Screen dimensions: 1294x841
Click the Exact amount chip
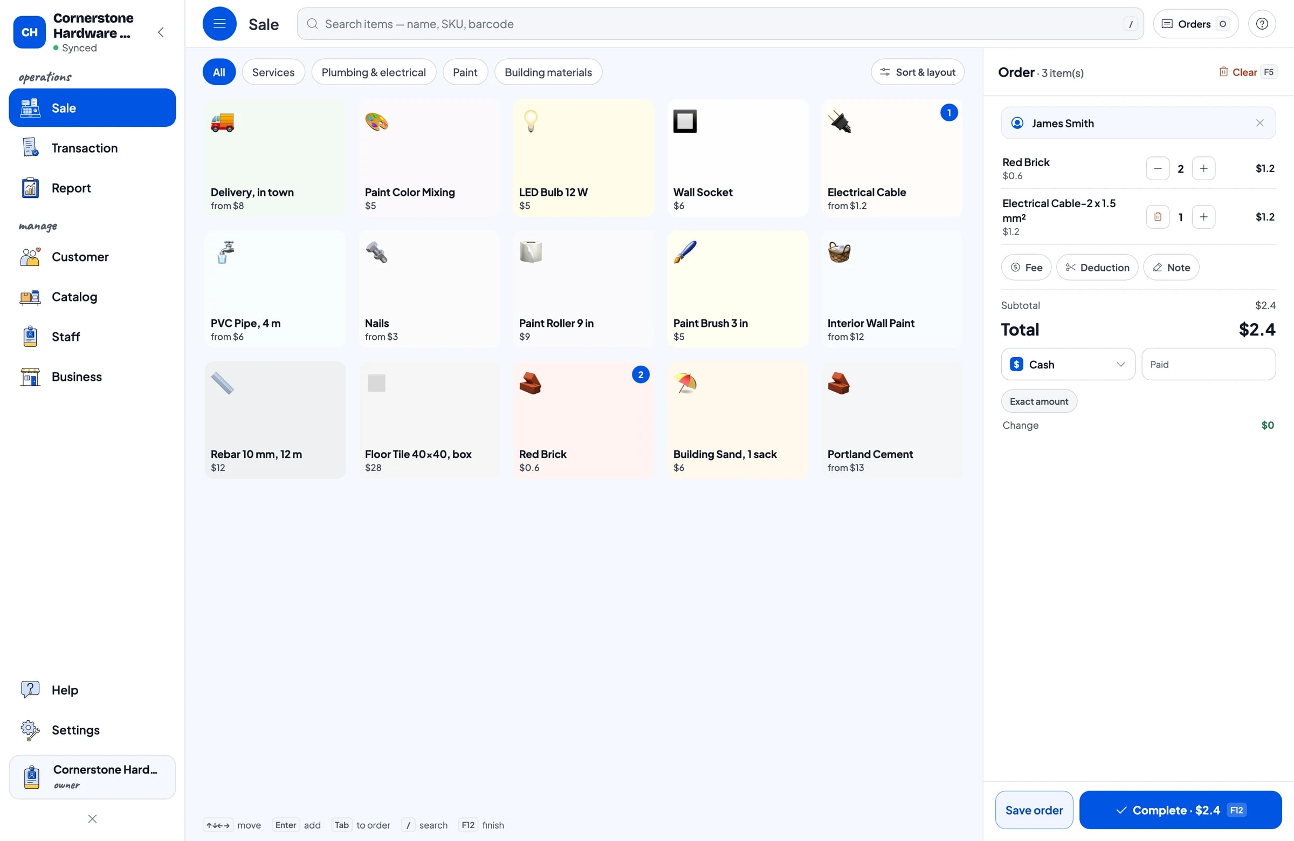[1039, 401]
